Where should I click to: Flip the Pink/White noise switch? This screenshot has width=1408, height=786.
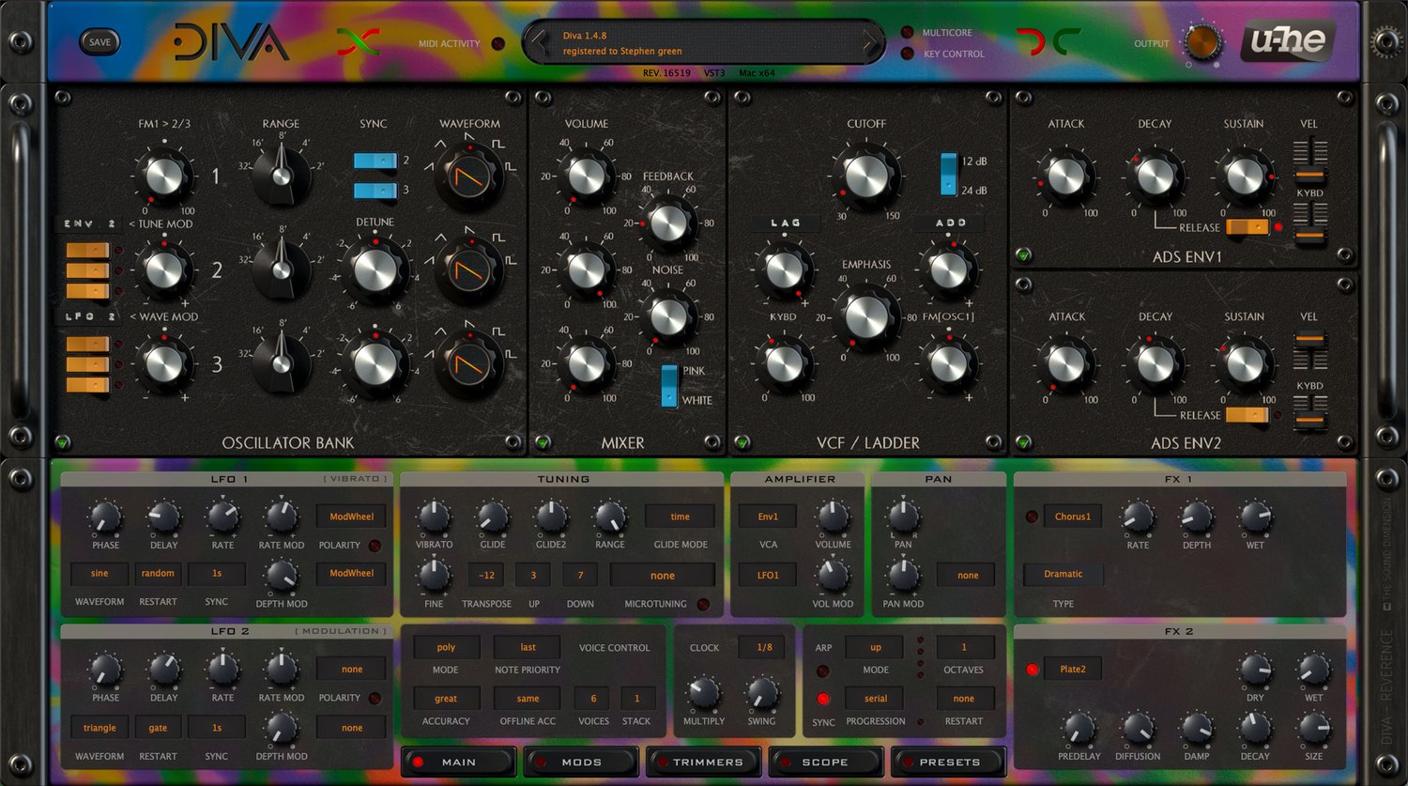(669, 385)
